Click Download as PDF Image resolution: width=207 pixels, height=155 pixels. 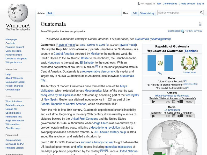click(15, 144)
